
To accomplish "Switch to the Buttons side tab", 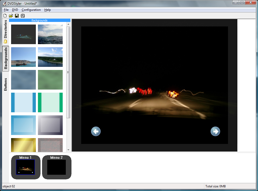I will (5, 84).
